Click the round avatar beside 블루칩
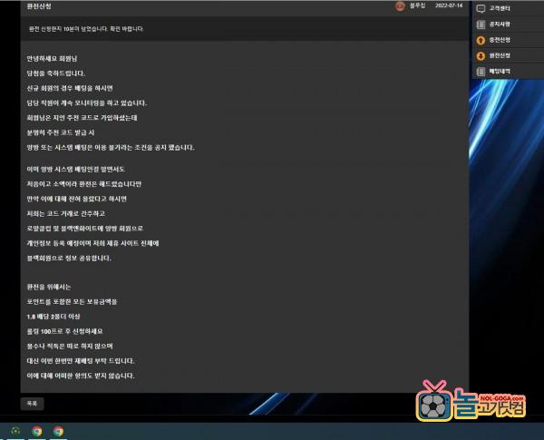544x440 pixels. click(400, 5)
